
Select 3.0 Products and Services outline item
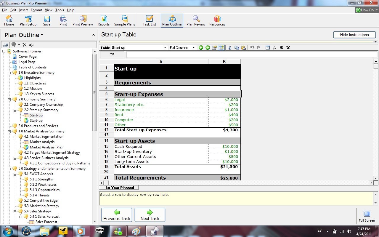[38, 126]
